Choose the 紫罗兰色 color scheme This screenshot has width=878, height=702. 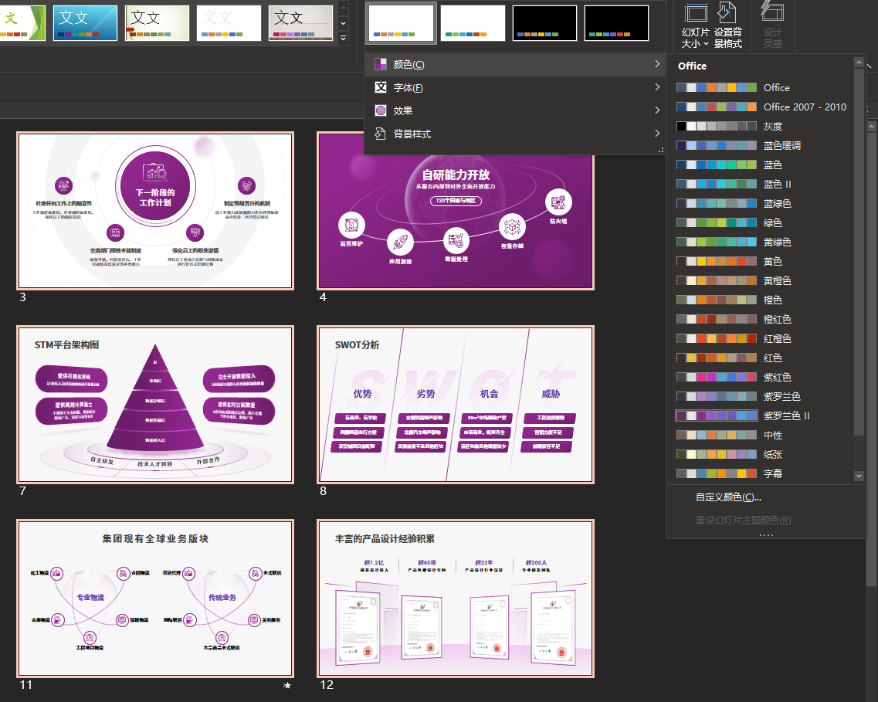(761, 396)
